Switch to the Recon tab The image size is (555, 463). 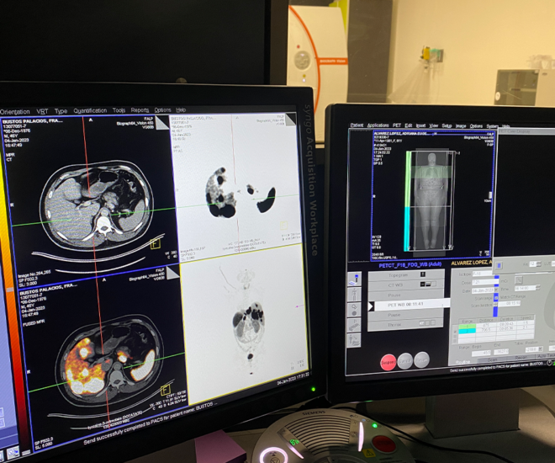click(521, 358)
